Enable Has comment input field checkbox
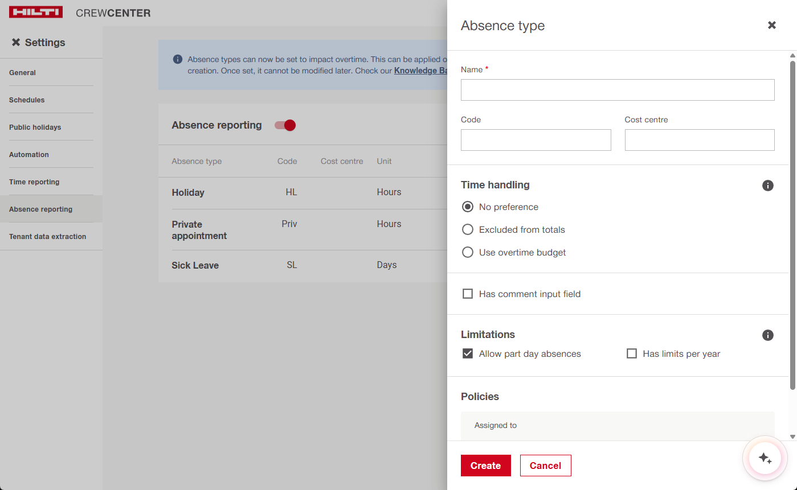The height and width of the screenshot is (490, 797). [468, 294]
